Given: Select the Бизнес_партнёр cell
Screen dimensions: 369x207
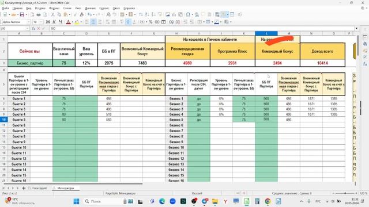Looking at the screenshot, I should point(30,63).
